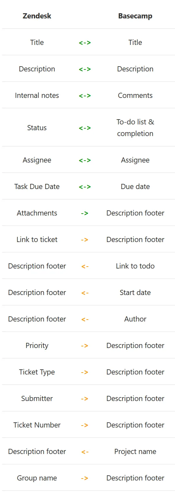Click the Ticket Number field label
Screen dimensions: 175x496
click(37, 425)
